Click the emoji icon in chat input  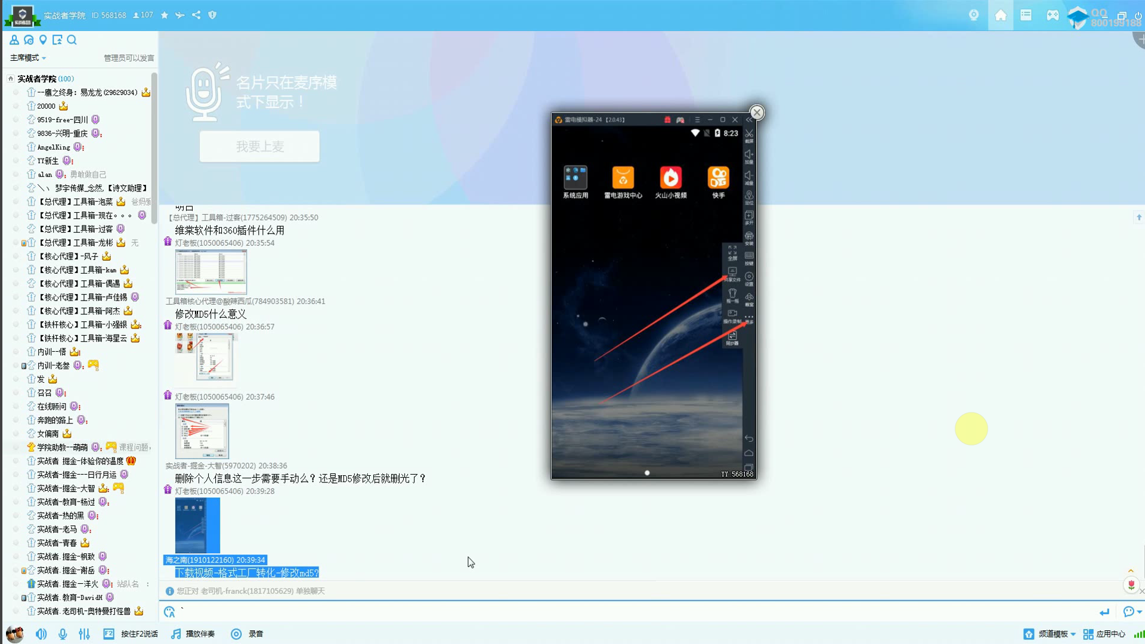pyautogui.click(x=170, y=612)
